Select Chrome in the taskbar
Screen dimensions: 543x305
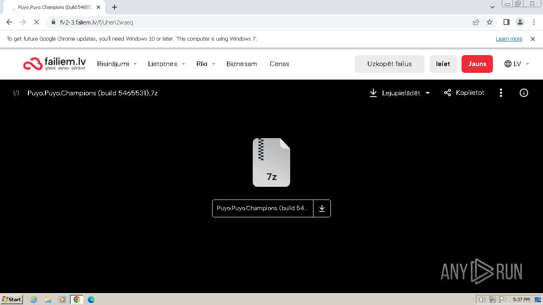[x=77, y=299]
